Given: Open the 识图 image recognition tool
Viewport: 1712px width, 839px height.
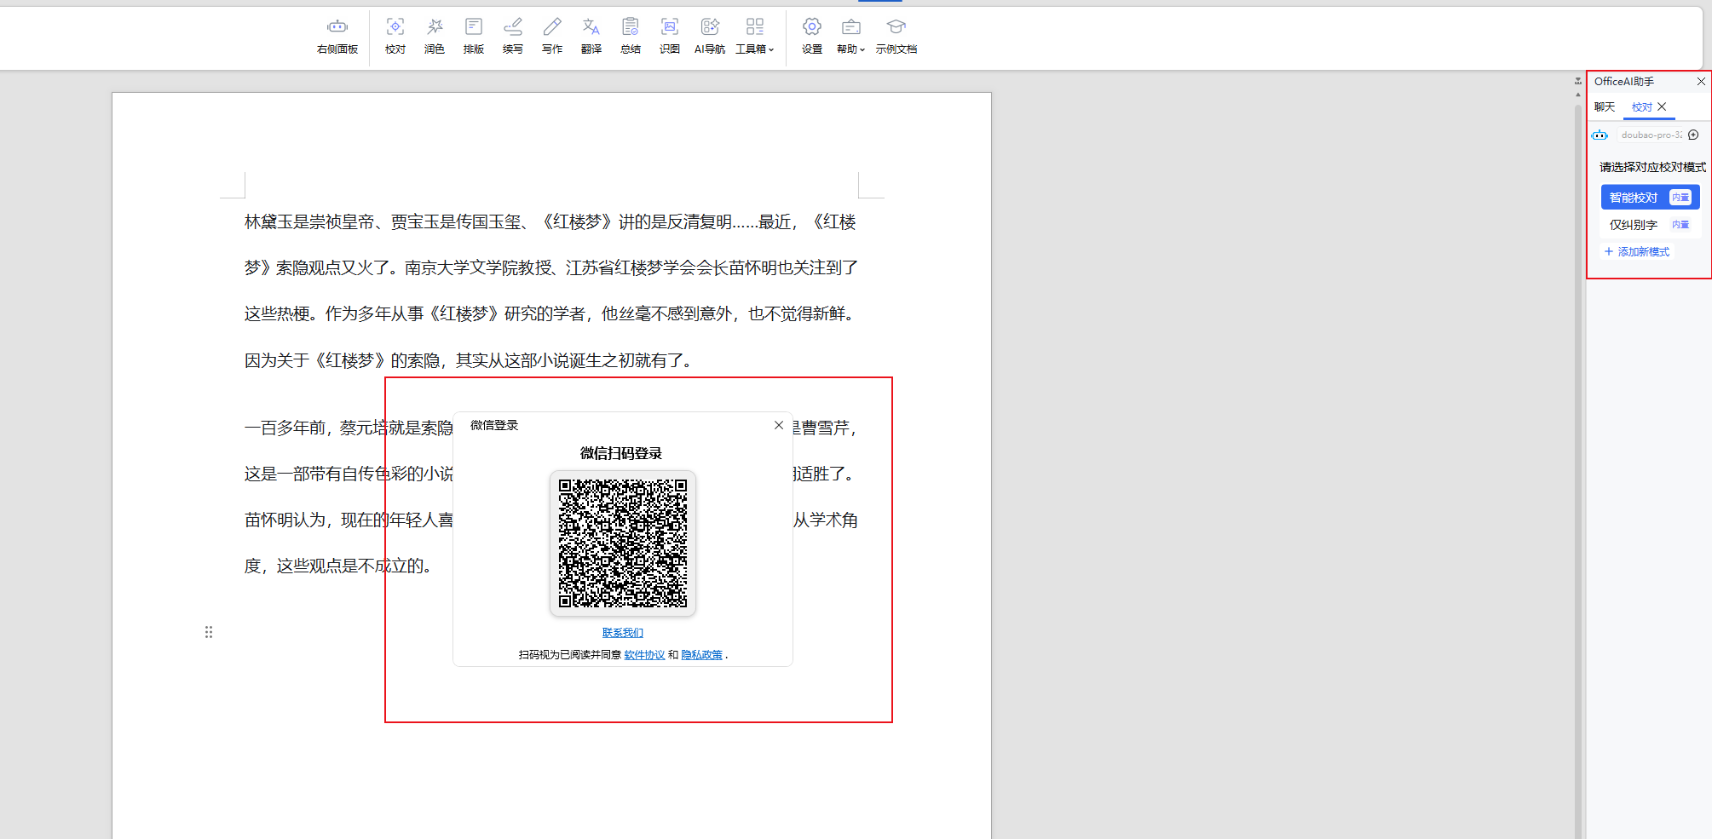Looking at the screenshot, I should [670, 36].
